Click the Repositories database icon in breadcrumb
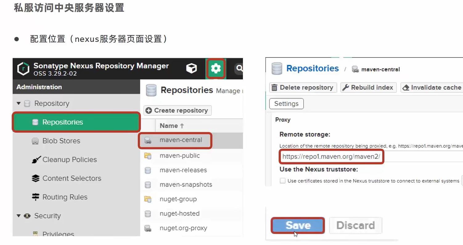 [277, 68]
